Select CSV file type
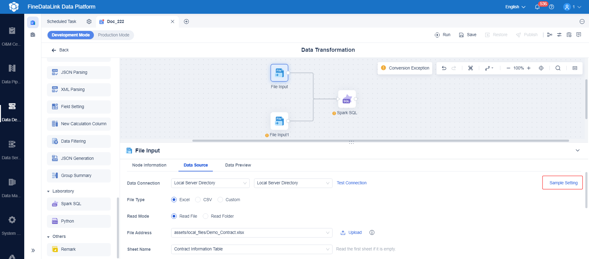The image size is (589, 259). point(198,200)
